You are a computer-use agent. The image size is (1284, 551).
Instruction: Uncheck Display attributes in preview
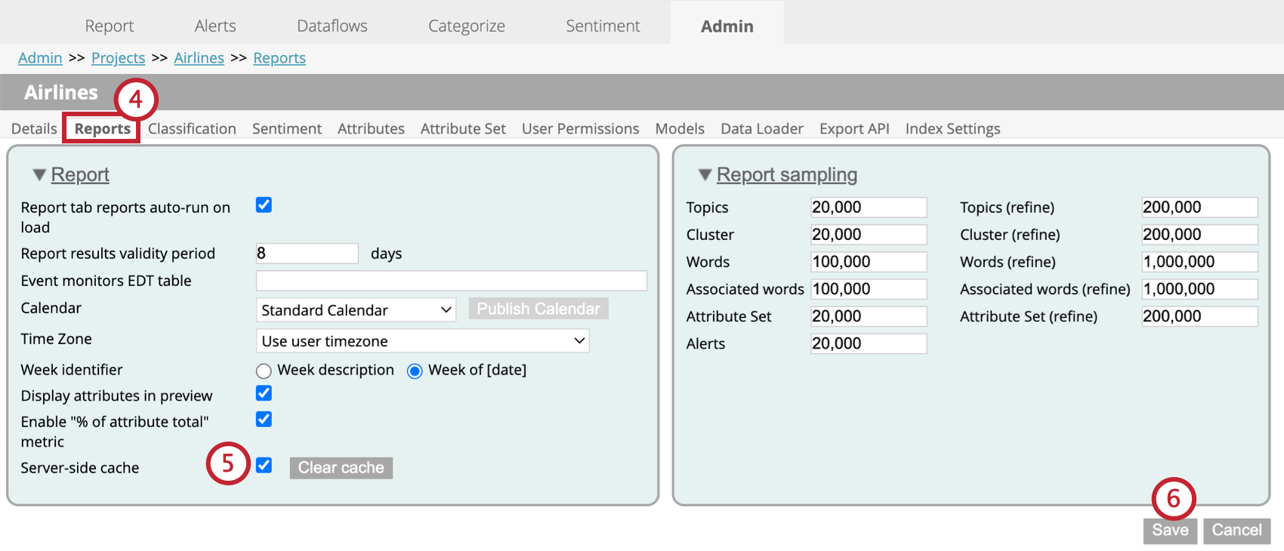click(x=264, y=393)
